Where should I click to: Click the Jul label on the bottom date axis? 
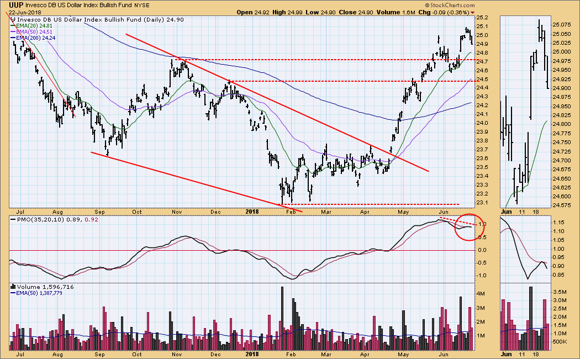pos(20,354)
